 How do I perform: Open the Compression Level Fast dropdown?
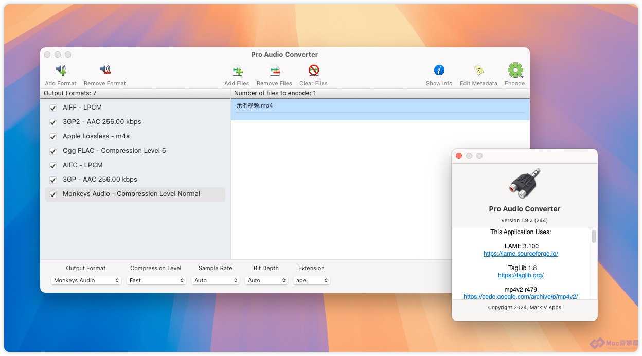(156, 280)
